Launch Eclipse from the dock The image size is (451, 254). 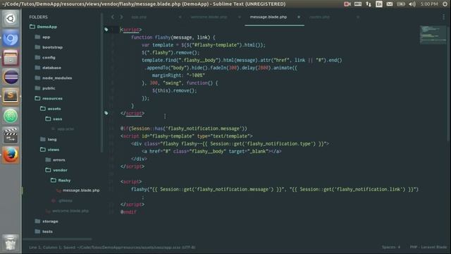[11, 77]
